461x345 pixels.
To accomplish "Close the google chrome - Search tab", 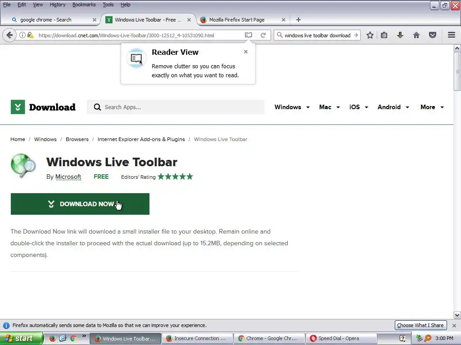I will pos(95,20).
